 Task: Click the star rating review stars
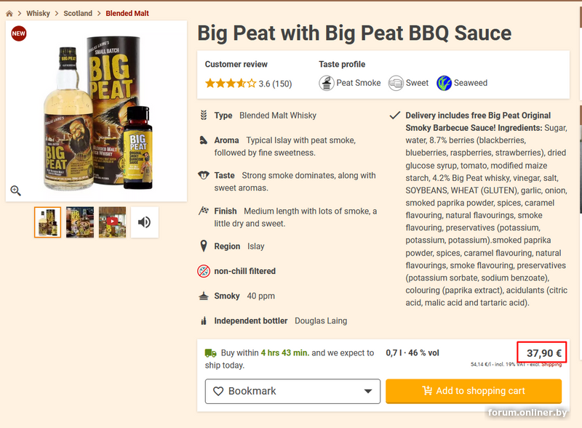[x=230, y=84]
